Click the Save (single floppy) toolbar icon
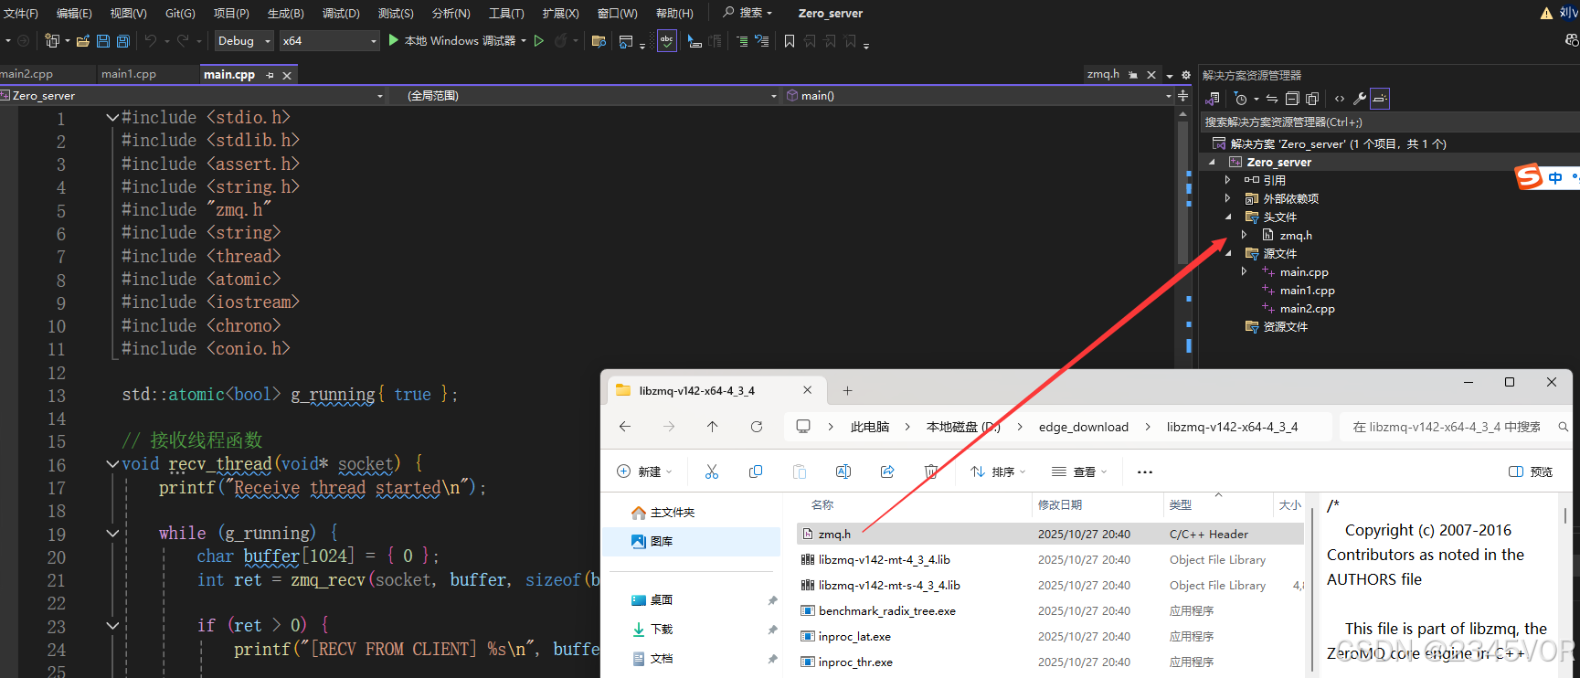The width and height of the screenshot is (1580, 678). pos(103,41)
